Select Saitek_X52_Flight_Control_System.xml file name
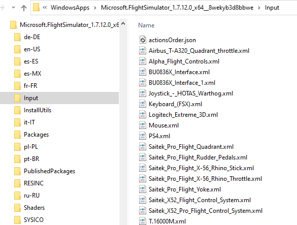 tap(200, 200)
